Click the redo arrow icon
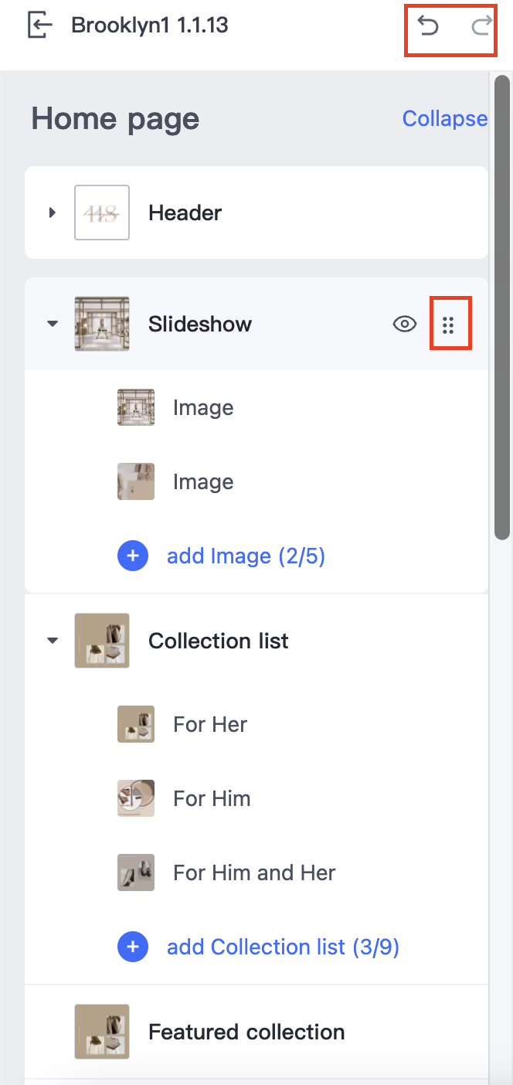The height and width of the screenshot is (1085, 513). 482,27
